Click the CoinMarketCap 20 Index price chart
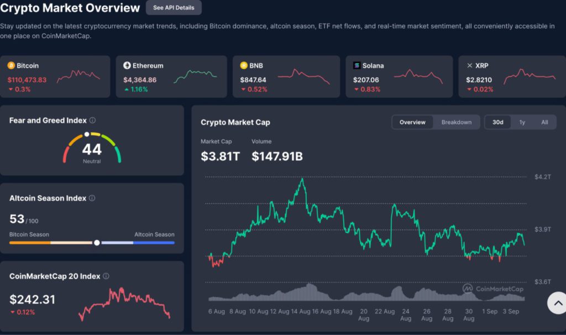Screen dimensions: 566x335 pyautogui.click(x=124, y=303)
